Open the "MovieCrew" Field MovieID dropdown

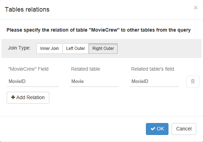point(33,82)
